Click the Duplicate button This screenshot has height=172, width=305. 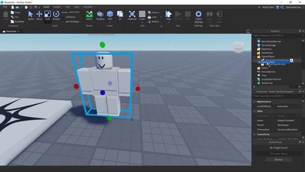point(18,21)
